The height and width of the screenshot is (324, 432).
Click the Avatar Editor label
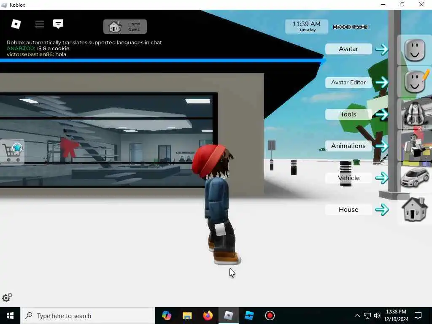[348, 82]
